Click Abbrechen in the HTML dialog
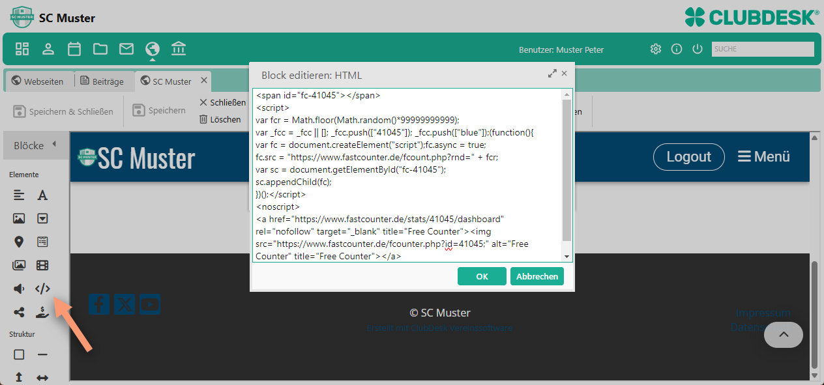The image size is (824, 385). coord(537,276)
